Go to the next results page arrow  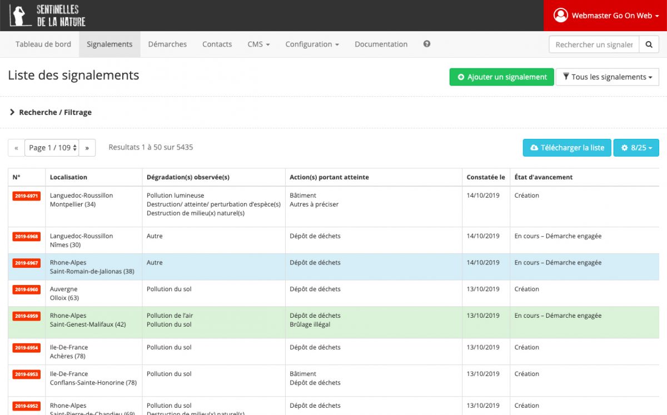87,148
